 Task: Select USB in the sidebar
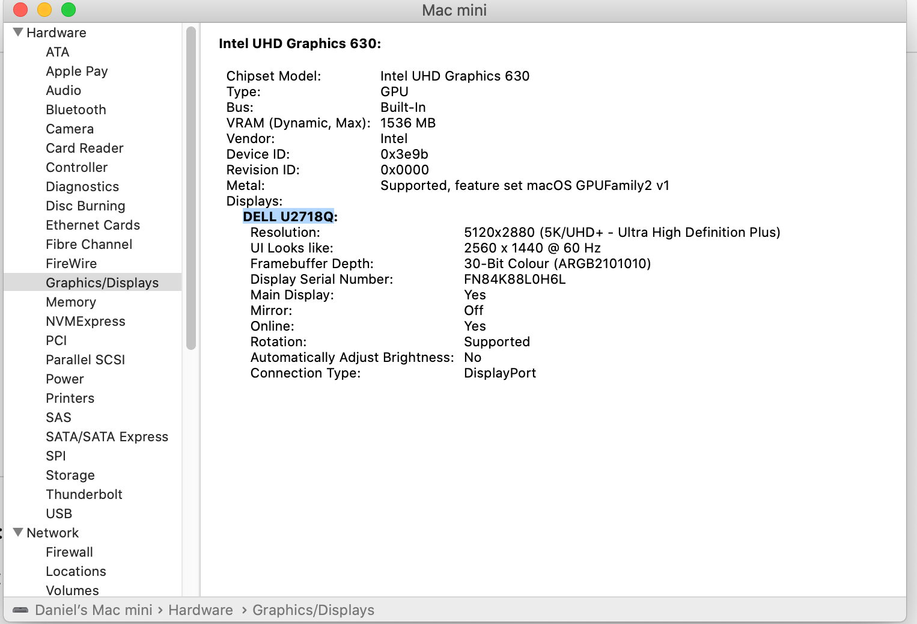coord(59,513)
